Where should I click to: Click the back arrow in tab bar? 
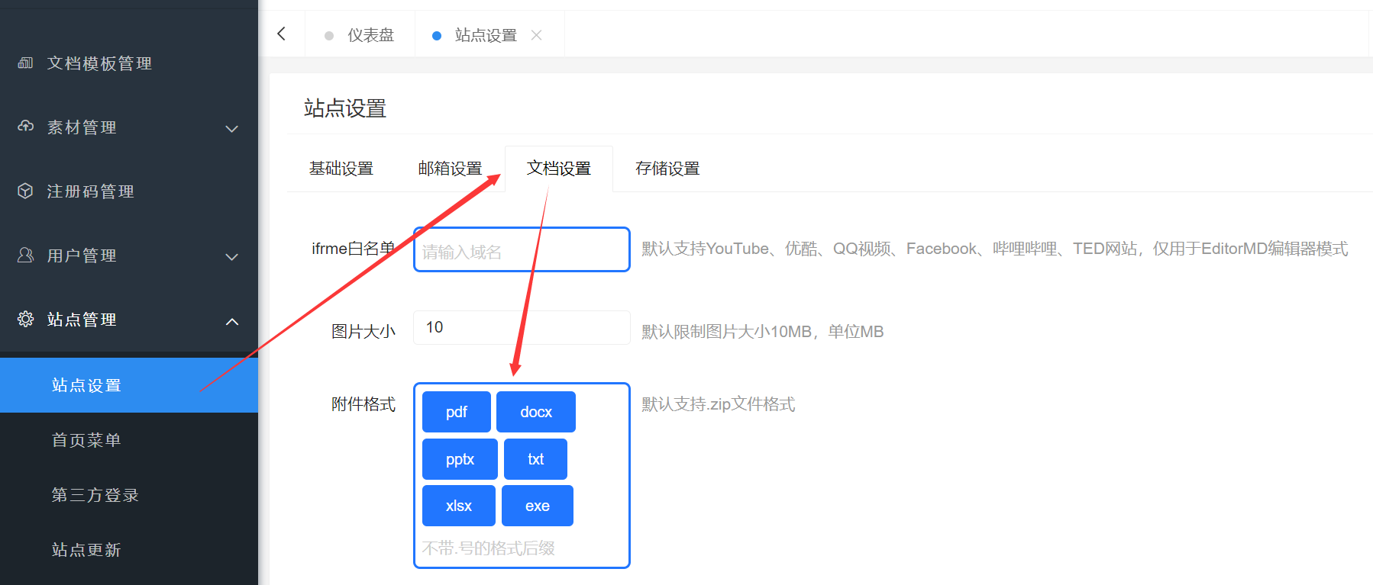point(282,34)
